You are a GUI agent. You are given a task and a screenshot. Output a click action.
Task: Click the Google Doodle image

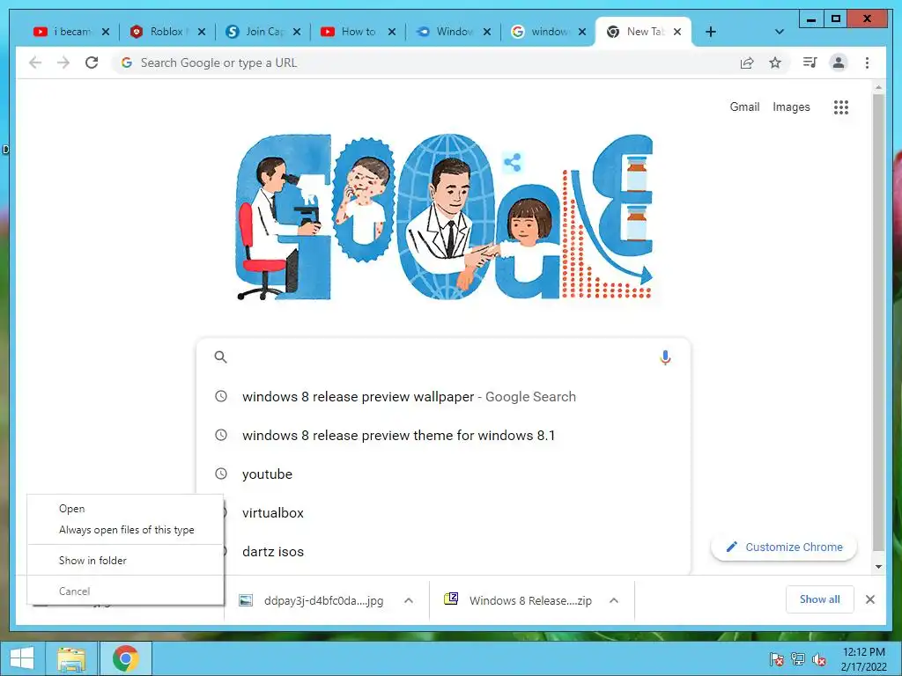[x=444, y=217]
